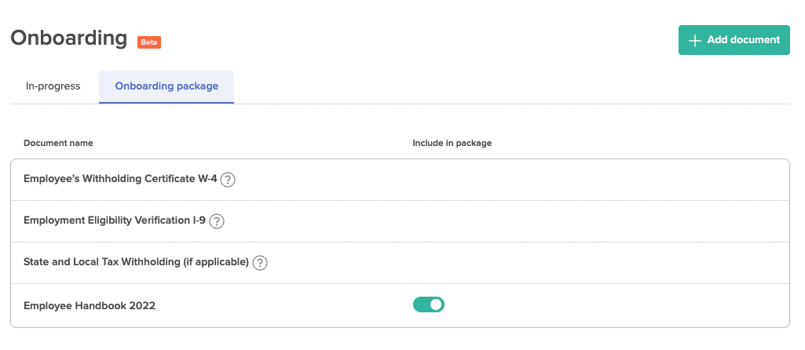Open help icon beside Withholding Certificate W-4

click(228, 180)
